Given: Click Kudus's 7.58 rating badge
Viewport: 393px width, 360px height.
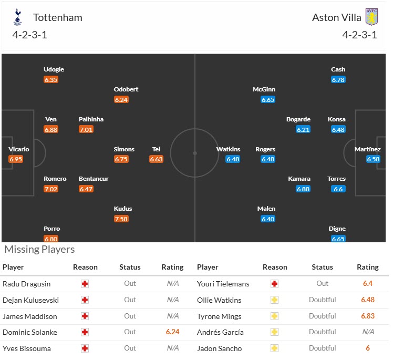Looking at the screenshot, I should click(x=121, y=219).
